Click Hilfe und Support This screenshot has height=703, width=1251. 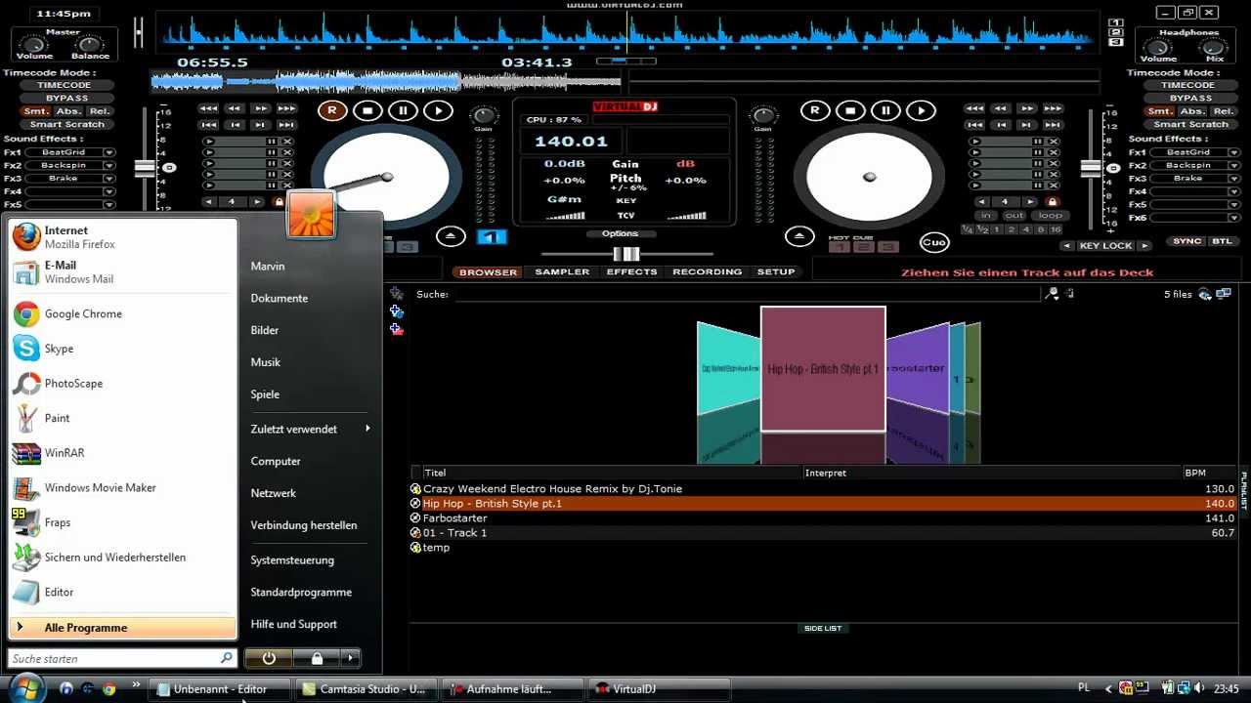coord(293,624)
